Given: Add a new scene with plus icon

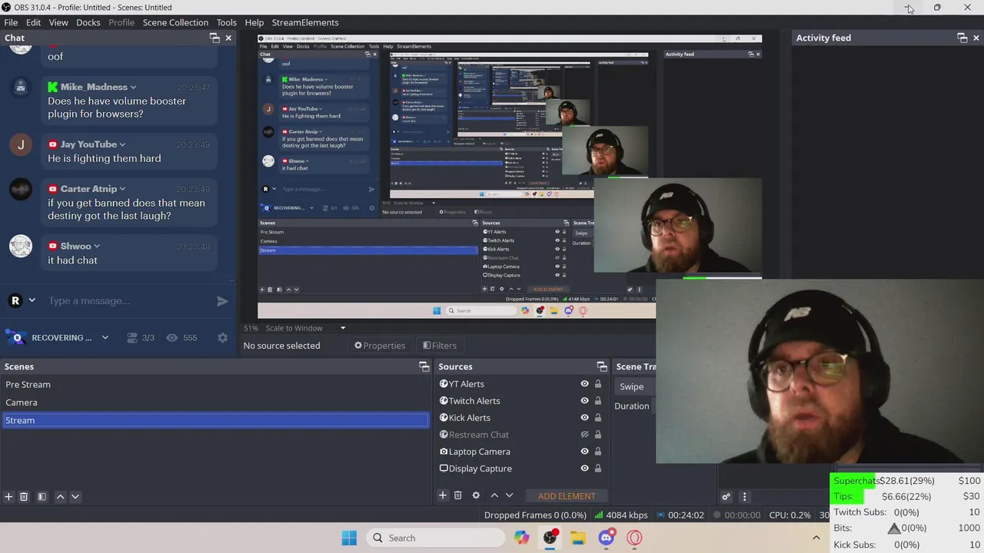Looking at the screenshot, I should tap(8, 496).
